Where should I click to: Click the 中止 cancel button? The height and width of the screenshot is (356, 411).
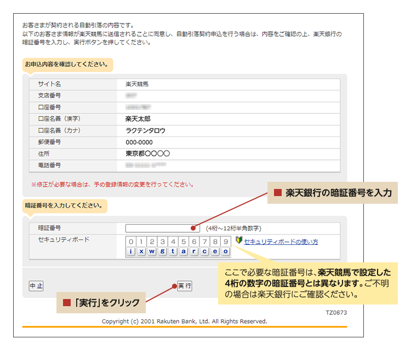coord(36,286)
